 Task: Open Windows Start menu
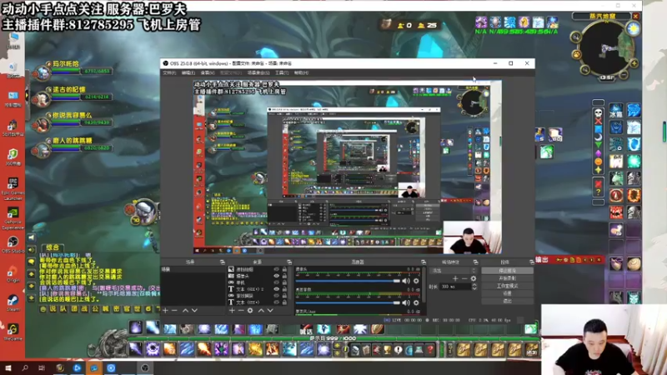pyautogui.click(x=8, y=367)
